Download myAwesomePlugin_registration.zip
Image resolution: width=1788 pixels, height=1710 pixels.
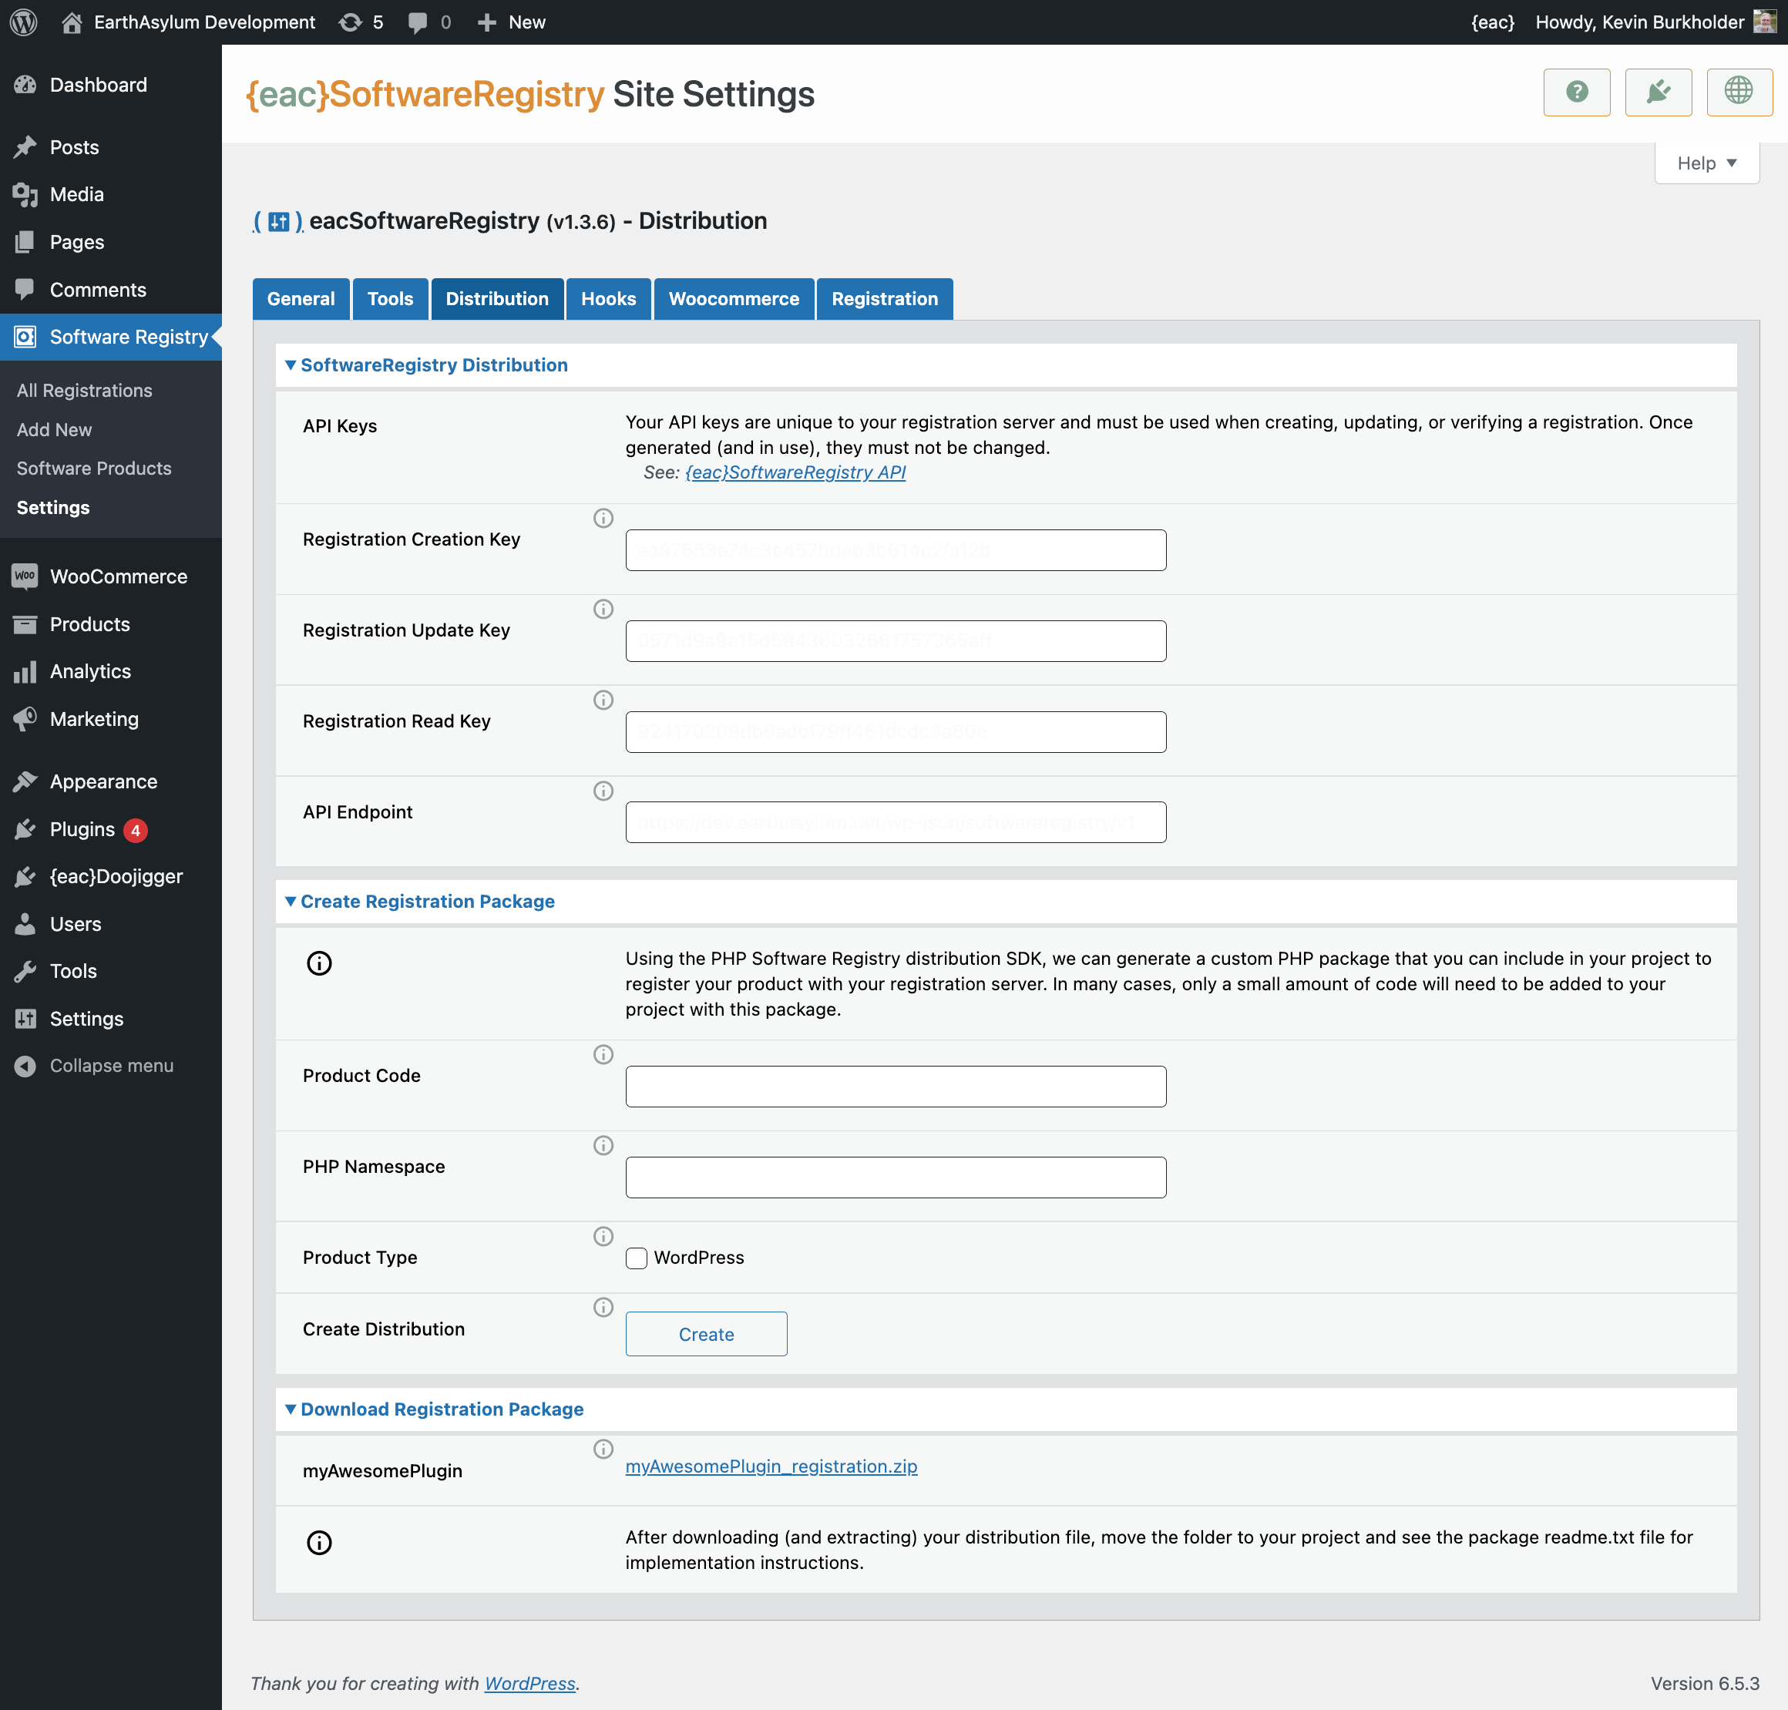click(x=771, y=1466)
